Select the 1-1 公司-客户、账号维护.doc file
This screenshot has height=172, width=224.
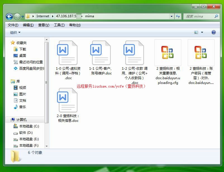[x=101, y=53]
